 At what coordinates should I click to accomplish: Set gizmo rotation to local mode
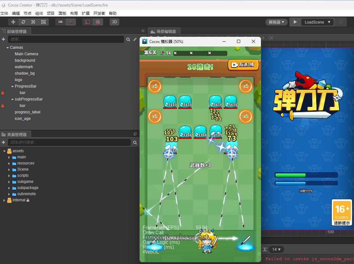coord(88,22)
